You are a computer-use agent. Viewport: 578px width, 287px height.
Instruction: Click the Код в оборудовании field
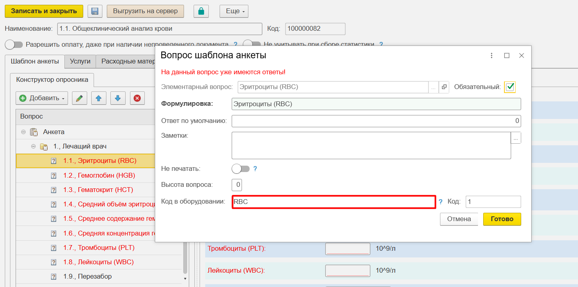point(333,202)
